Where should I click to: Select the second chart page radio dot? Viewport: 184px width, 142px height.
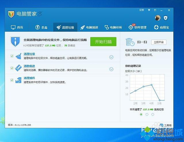click(147, 114)
